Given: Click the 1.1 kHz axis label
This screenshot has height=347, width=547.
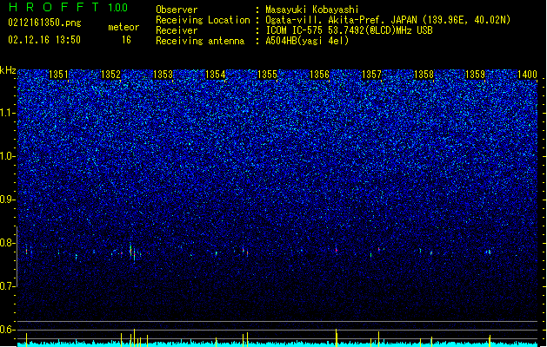Looking at the screenshot, I should point(8,113).
